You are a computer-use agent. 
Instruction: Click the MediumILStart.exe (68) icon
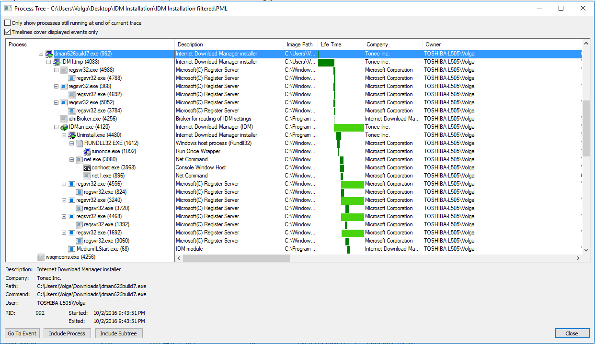[x=72, y=249]
